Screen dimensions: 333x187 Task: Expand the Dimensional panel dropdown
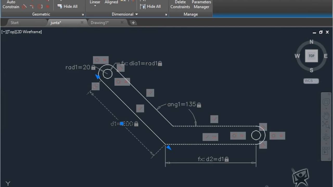coord(136,14)
